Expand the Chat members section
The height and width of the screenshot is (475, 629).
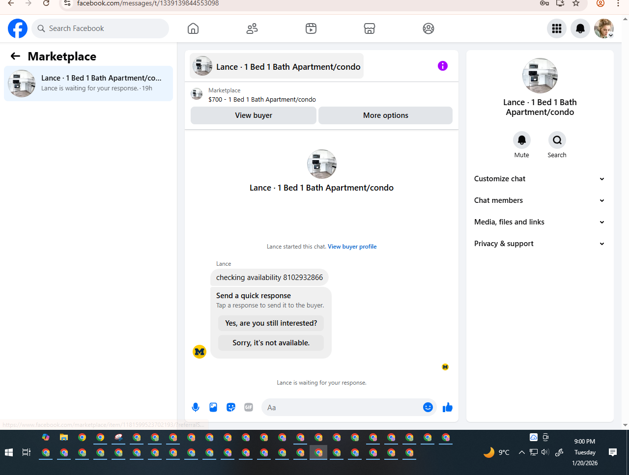[540, 200]
